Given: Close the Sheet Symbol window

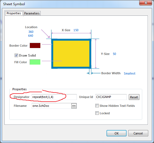Looking at the screenshot, I should click(146, 3).
